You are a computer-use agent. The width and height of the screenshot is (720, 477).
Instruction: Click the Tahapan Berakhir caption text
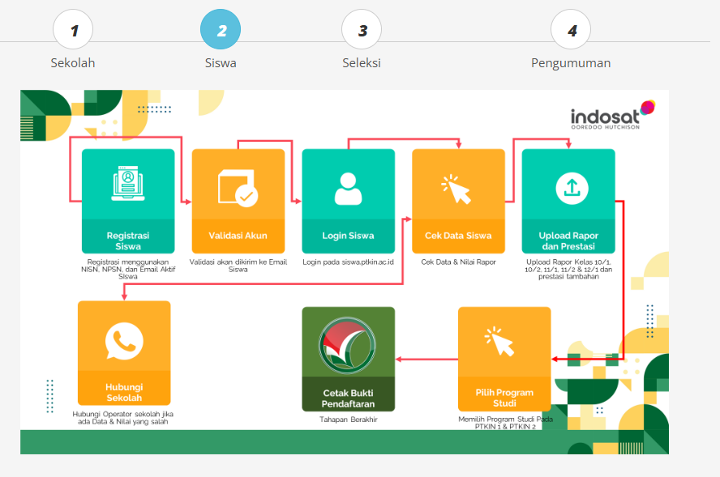pyautogui.click(x=348, y=420)
